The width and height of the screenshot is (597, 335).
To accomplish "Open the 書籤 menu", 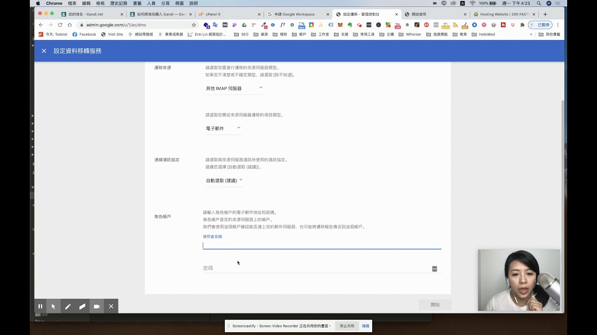I will click(137, 3).
